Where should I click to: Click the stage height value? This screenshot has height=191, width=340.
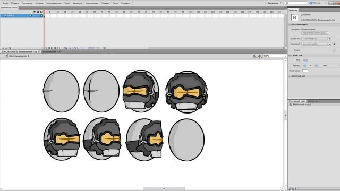pyautogui.click(x=316, y=65)
